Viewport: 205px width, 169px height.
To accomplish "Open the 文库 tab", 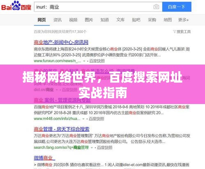I will point(120,20).
